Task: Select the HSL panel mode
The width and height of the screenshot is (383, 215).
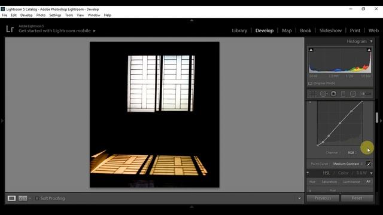Action: pyautogui.click(x=326, y=173)
